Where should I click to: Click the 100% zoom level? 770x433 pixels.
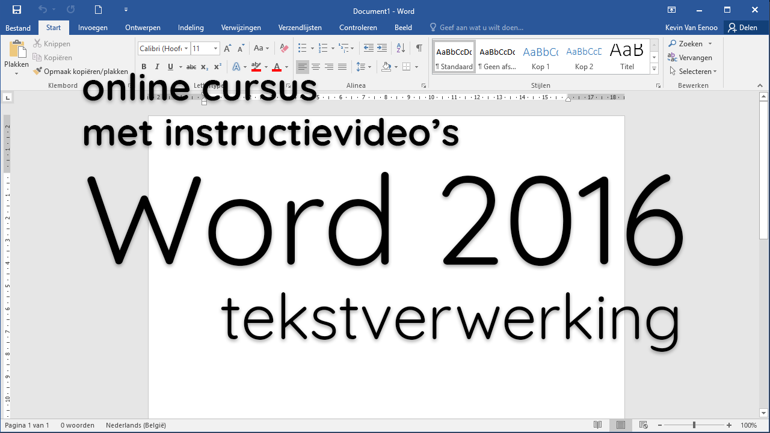coord(748,425)
